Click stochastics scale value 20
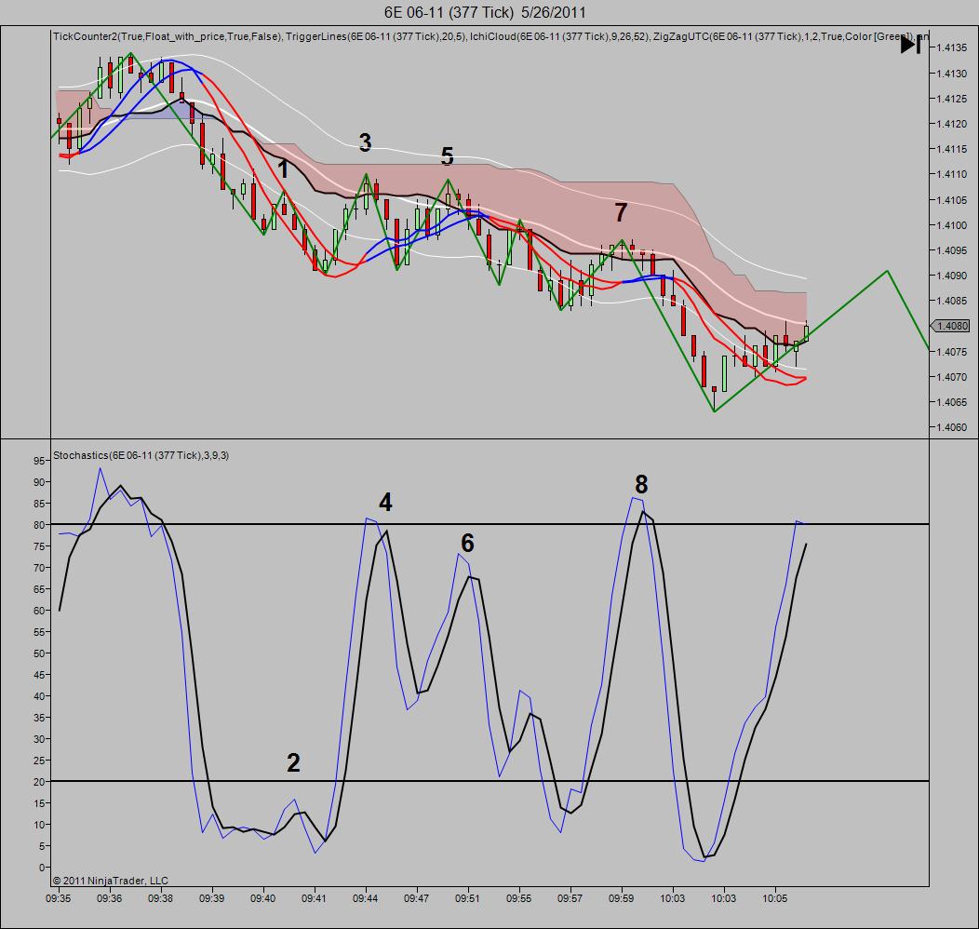Screen dimensions: 979x929 (39, 782)
